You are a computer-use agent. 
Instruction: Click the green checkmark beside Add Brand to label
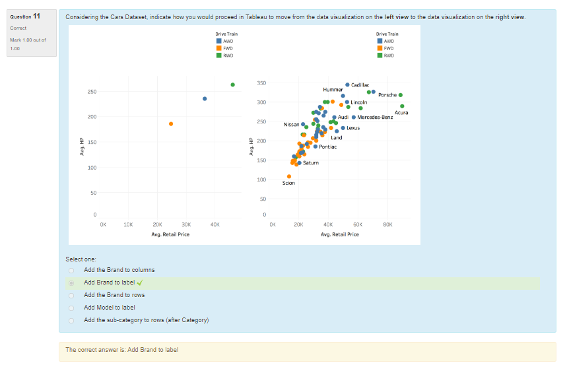(140, 283)
